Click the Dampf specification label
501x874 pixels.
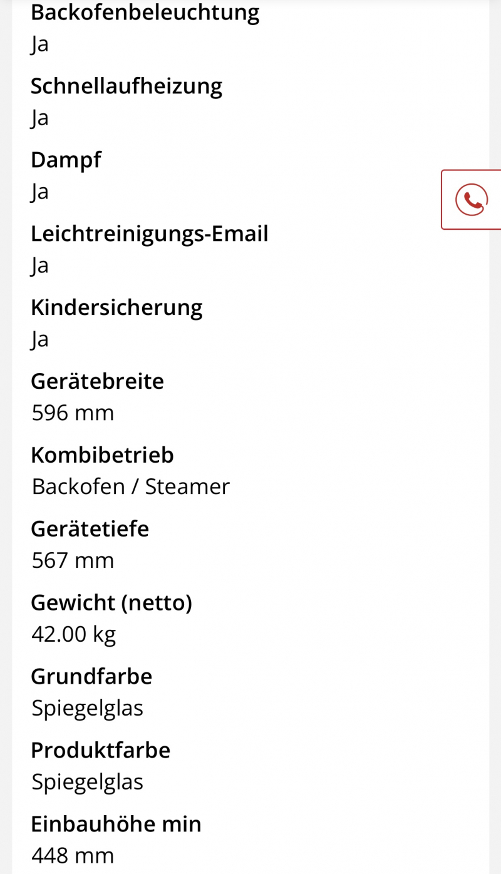(x=66, y=160)
